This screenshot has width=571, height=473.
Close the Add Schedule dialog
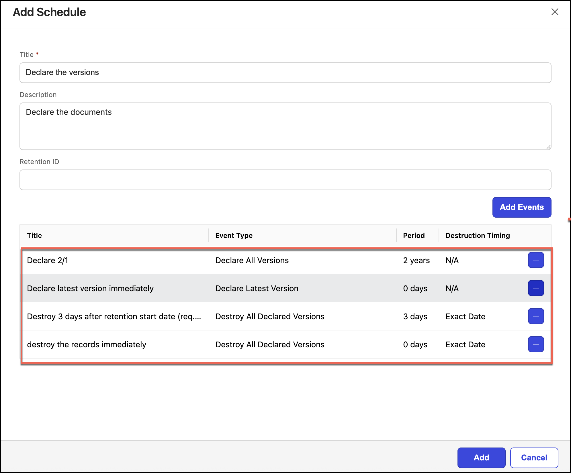coord(555,12)
